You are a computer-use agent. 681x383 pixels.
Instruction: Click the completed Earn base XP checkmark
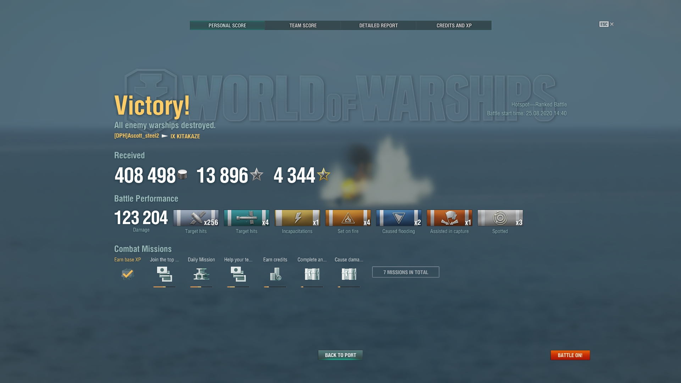coord(128,274)
